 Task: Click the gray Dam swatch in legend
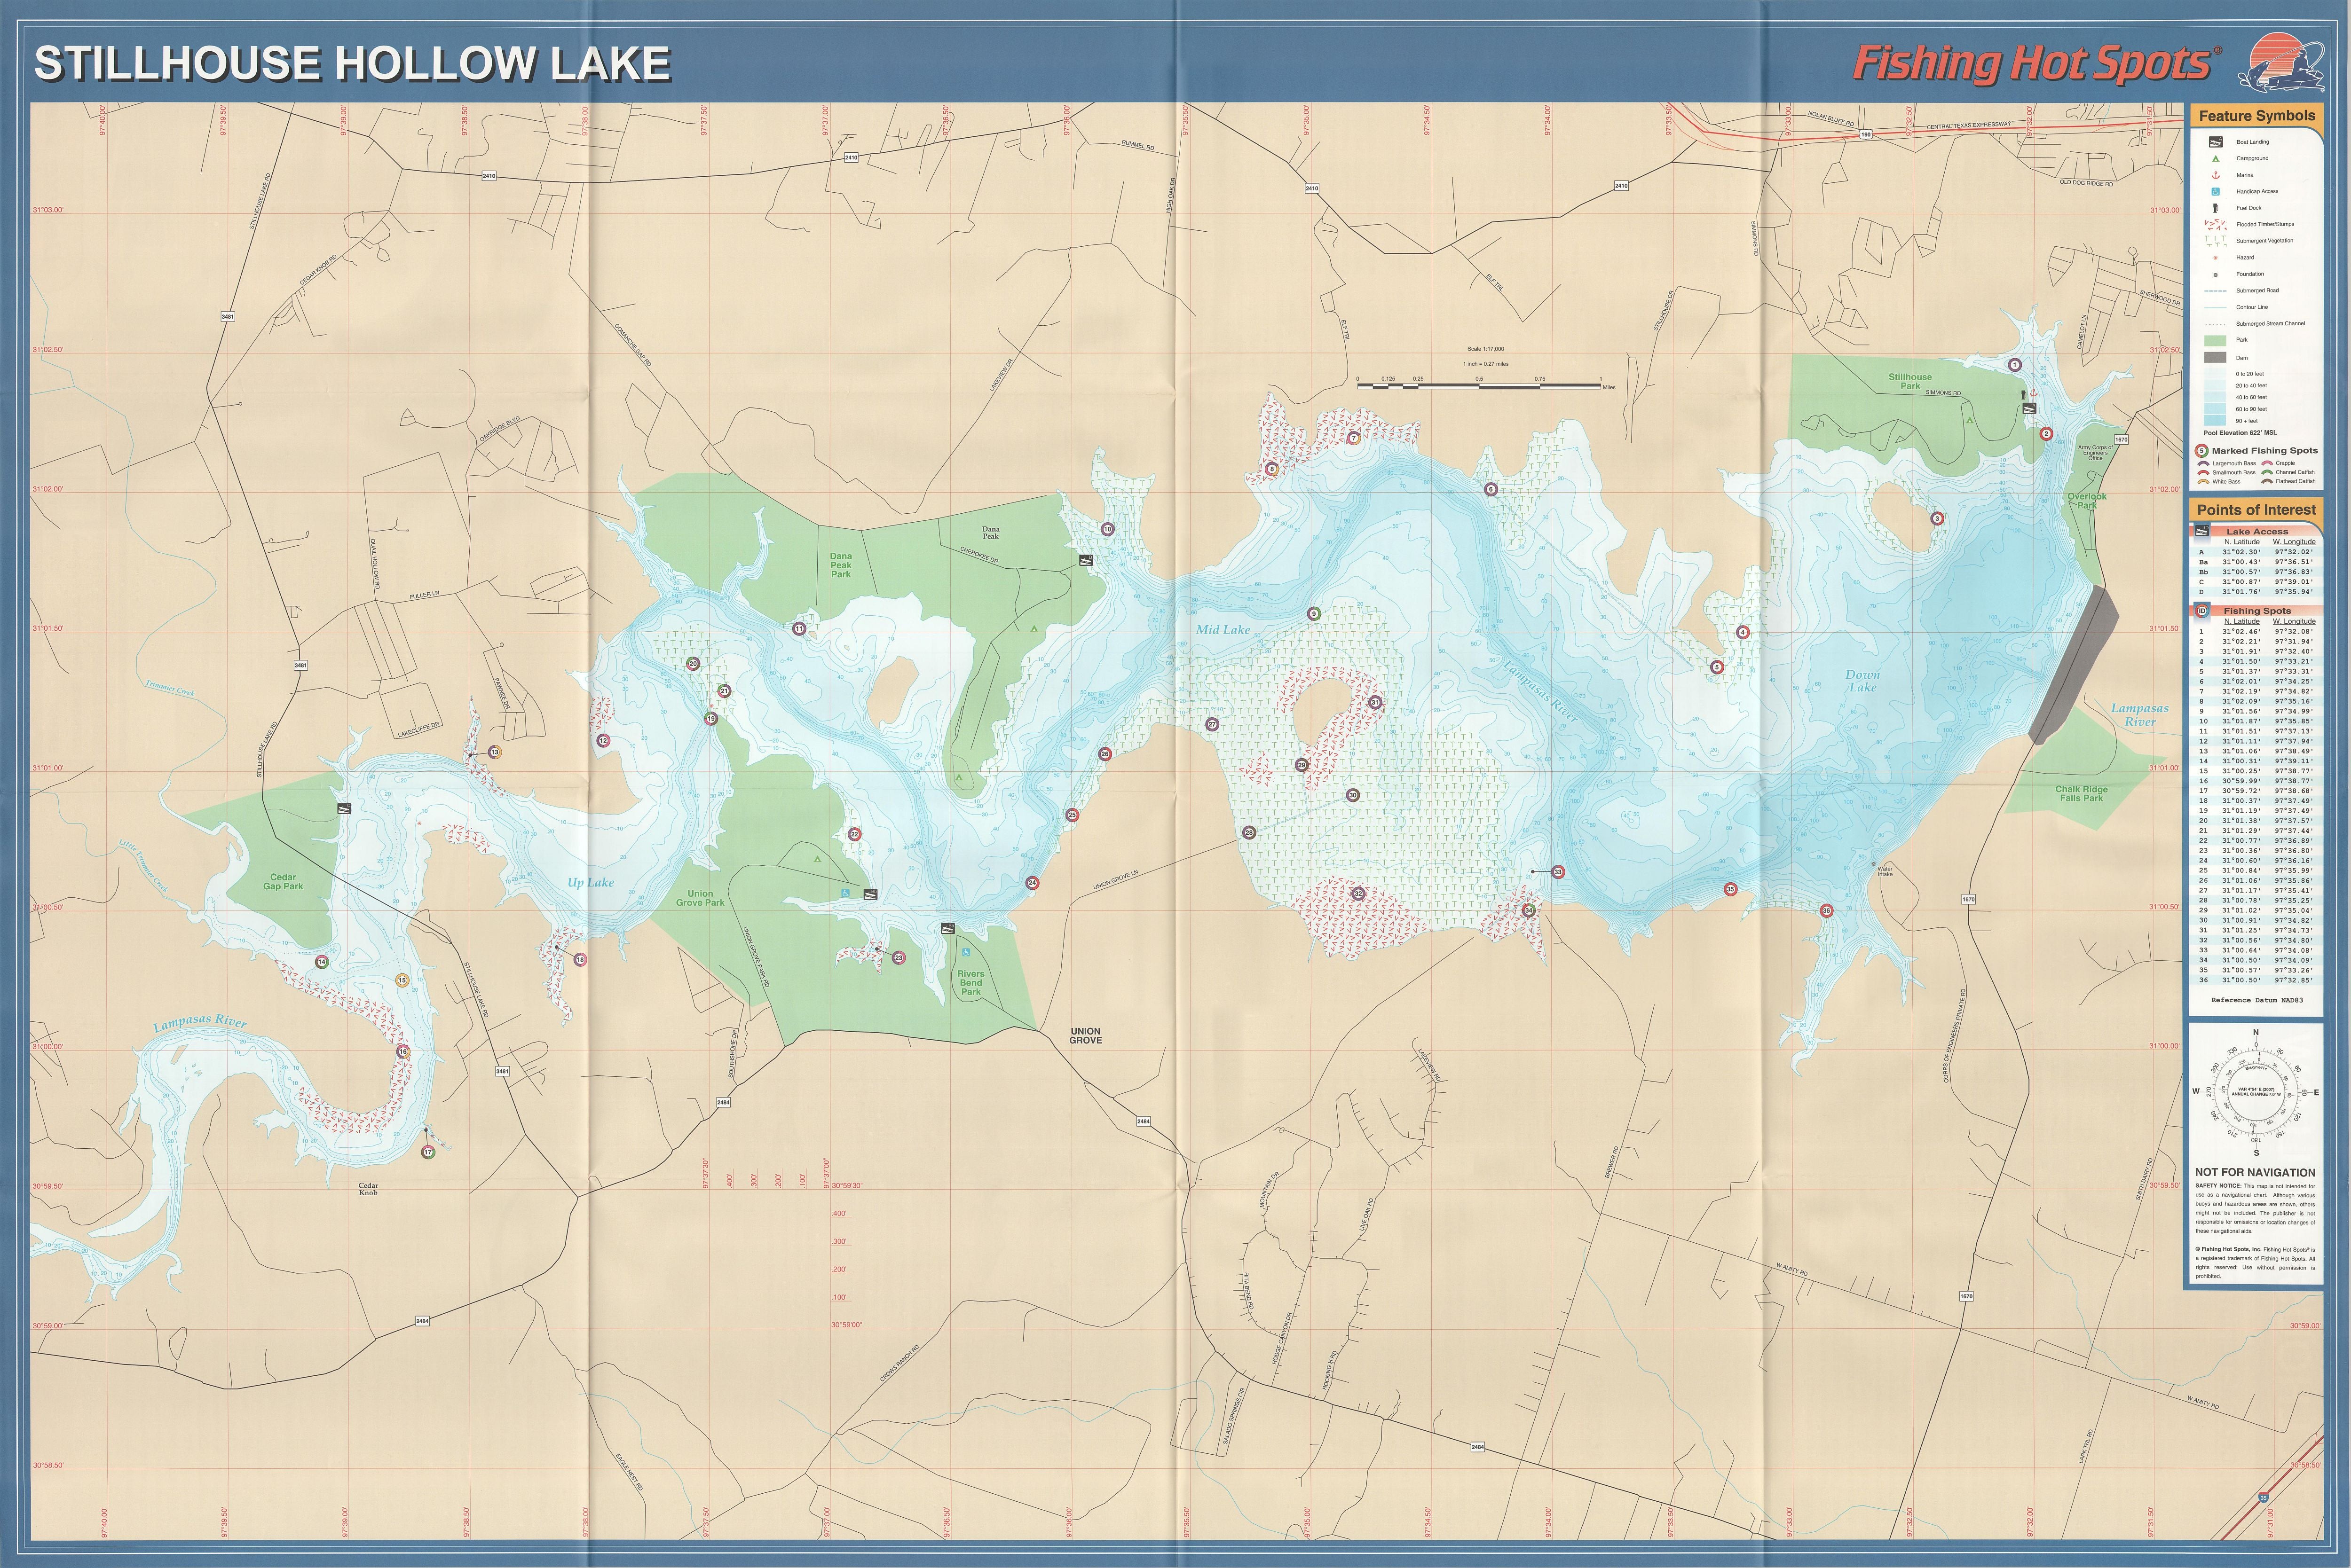[x=2216, y=357]
